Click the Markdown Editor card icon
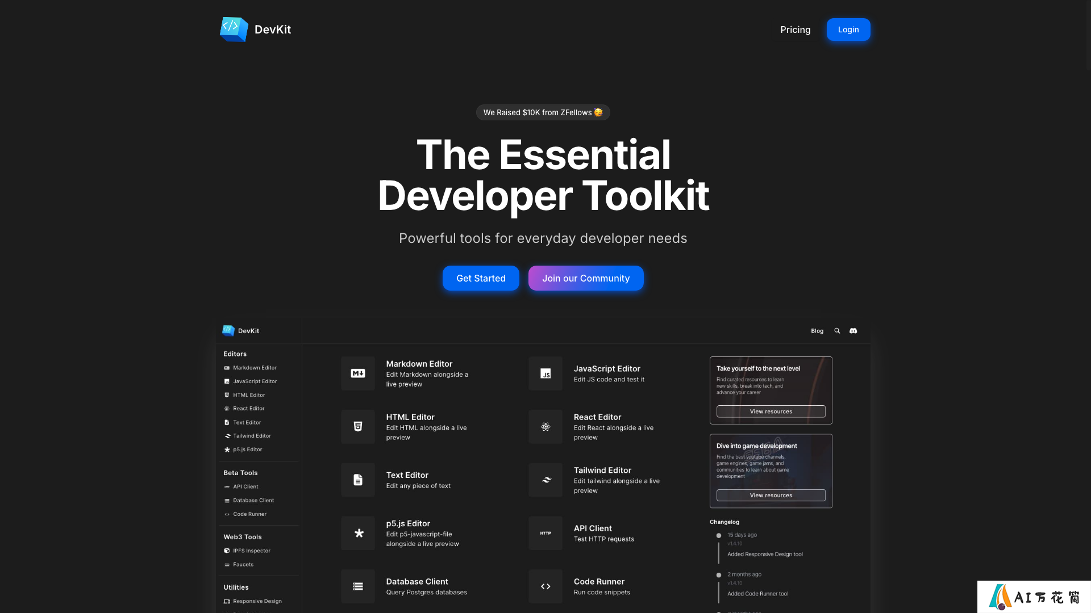Screen dimensions: 1091x613 pyautogui.click(x=358, y=373)
